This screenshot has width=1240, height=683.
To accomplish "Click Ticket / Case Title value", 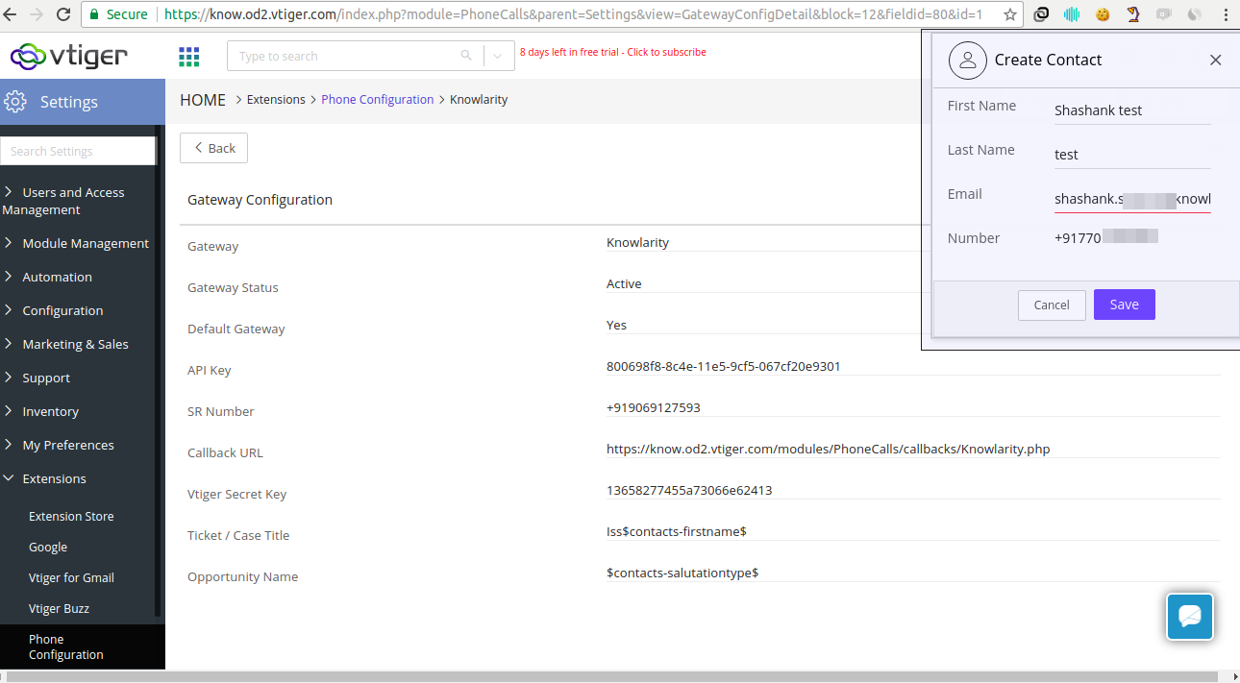I will click(x=677, y=531).
